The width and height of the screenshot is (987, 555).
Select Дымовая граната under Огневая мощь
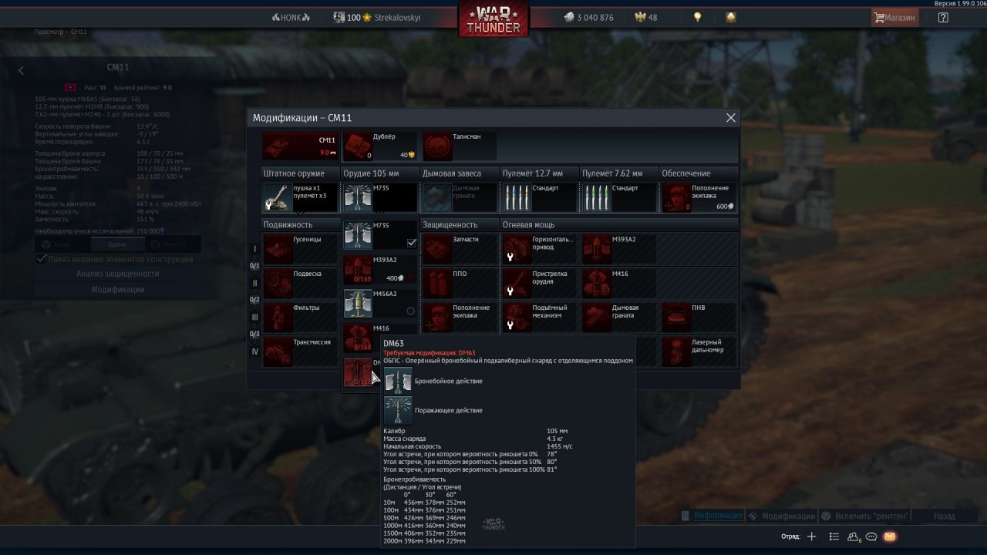(x=619, y=317)
